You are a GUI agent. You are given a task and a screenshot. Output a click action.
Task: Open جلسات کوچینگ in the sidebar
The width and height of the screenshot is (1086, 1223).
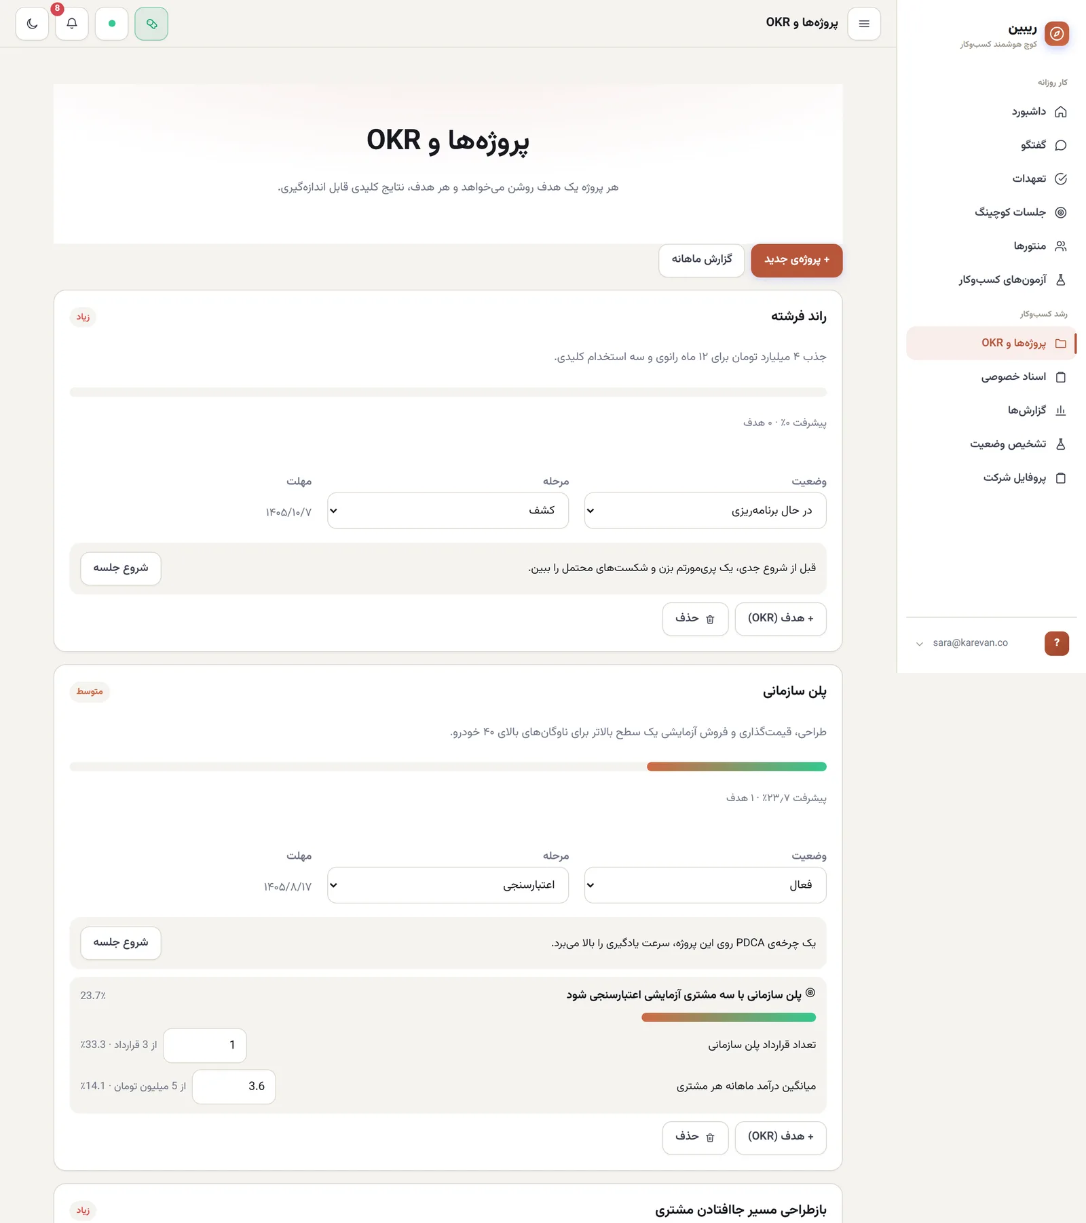(992, 212)
